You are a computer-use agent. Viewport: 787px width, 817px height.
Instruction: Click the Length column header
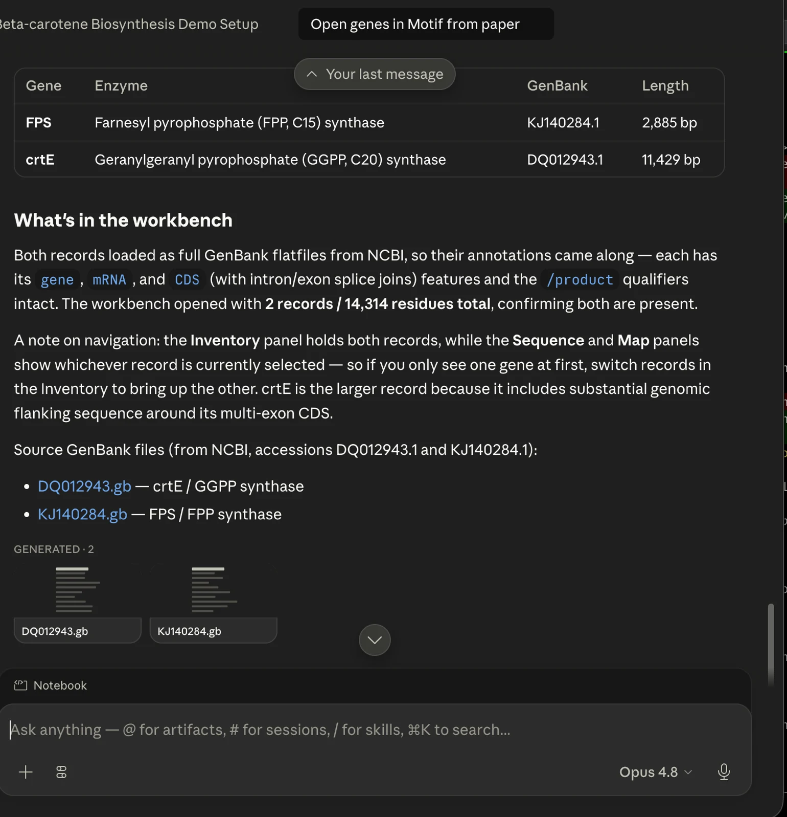pyautogui.click(x=665, y=85)
